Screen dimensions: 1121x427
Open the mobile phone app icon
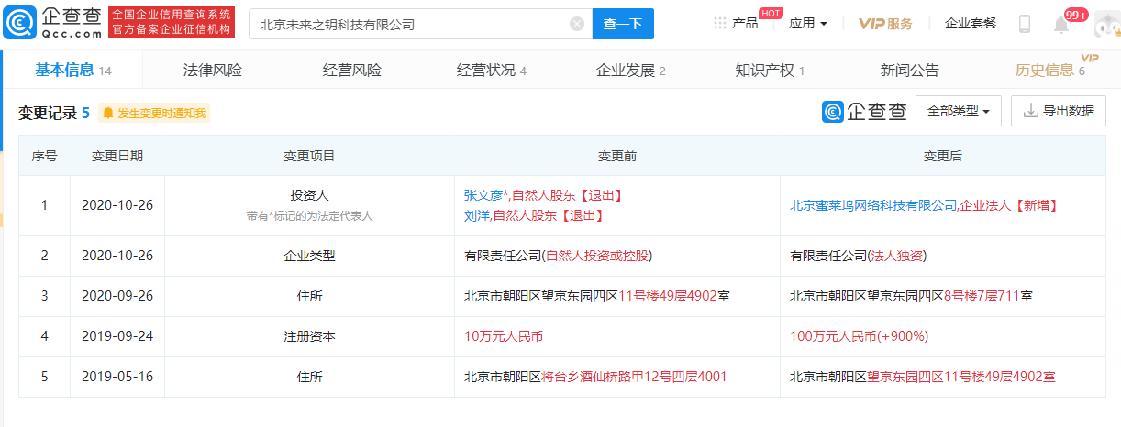(1025, 24)
